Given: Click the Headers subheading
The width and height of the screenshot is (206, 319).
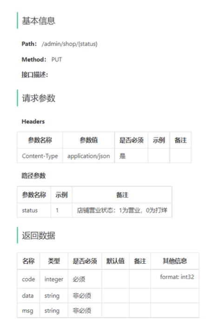Looking at the screenshot, I should (x=33, y=121).
